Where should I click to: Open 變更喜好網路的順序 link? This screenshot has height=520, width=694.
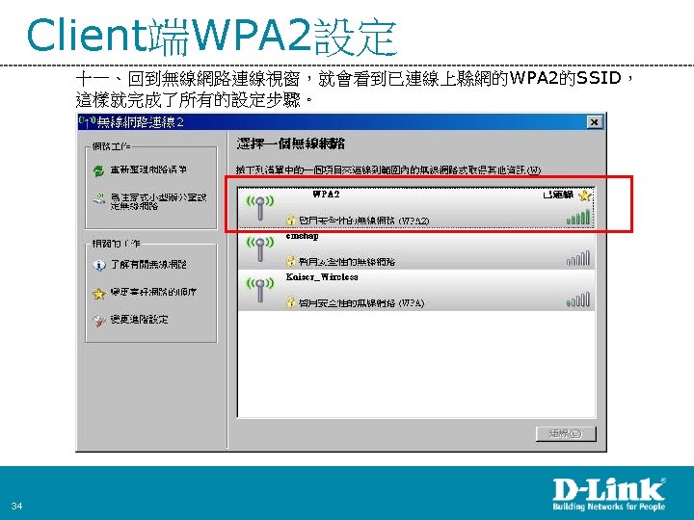pyautogui.click(x=153, y=293)
